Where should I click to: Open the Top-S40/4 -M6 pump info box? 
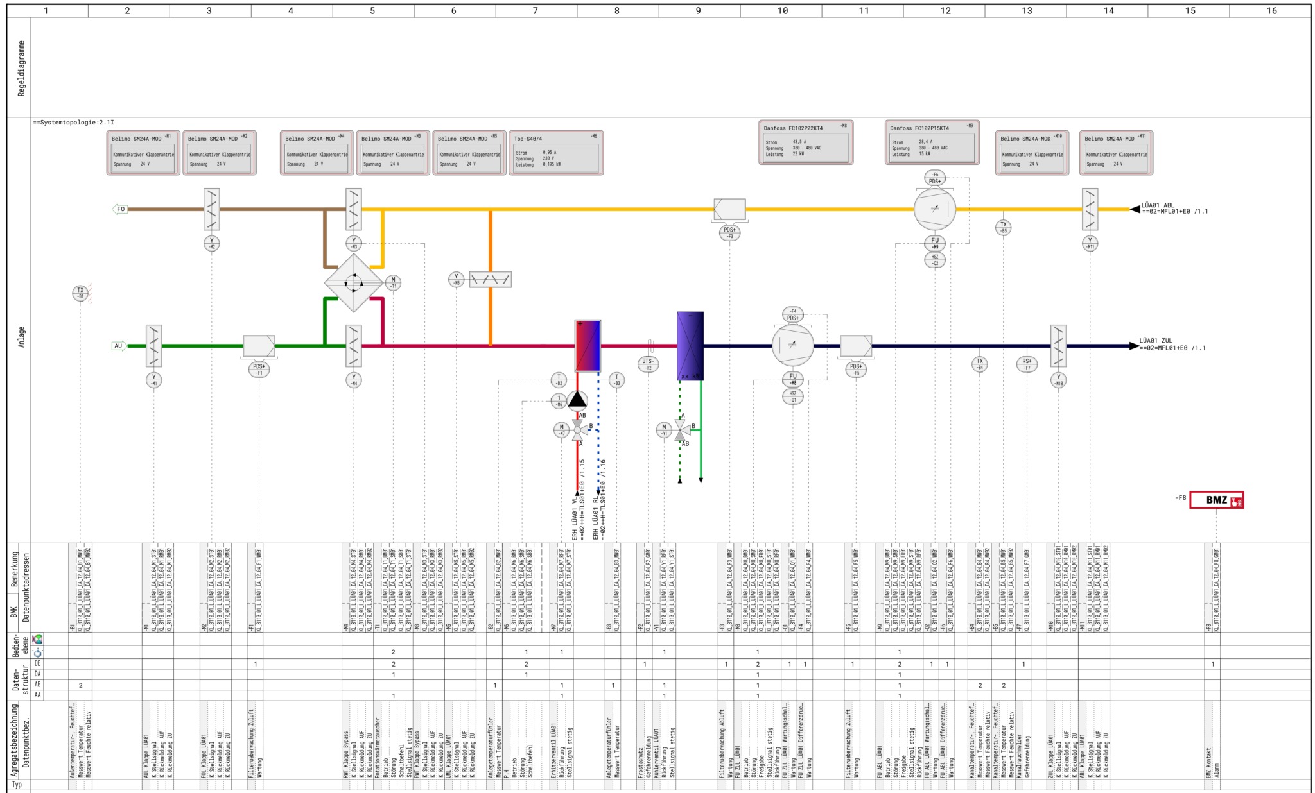[556, 153]
